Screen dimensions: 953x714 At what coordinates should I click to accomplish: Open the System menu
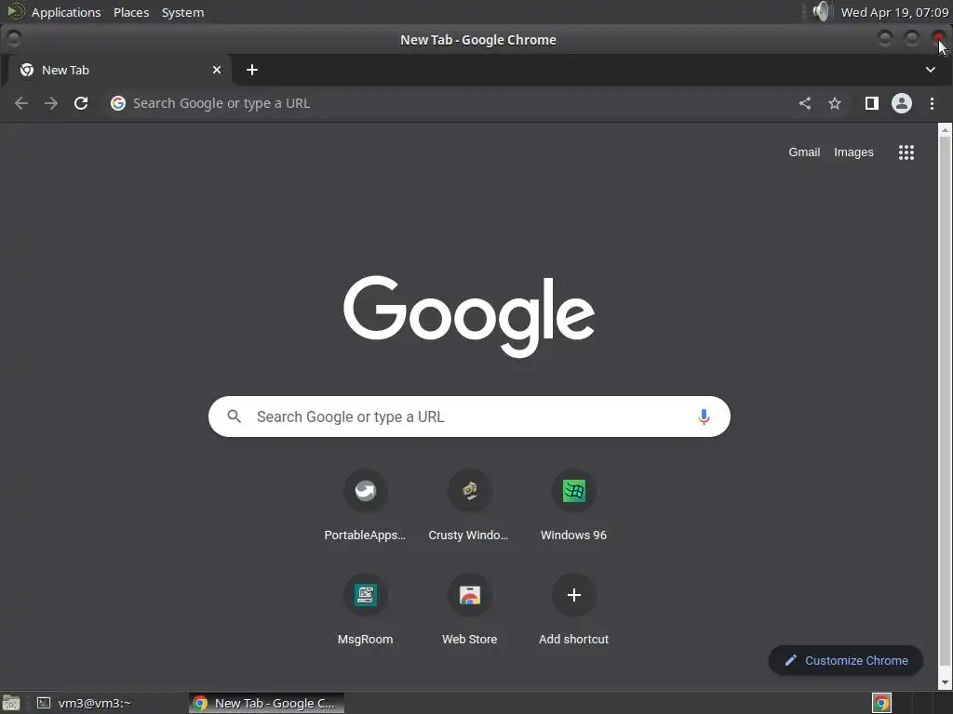tap(182, 12)
